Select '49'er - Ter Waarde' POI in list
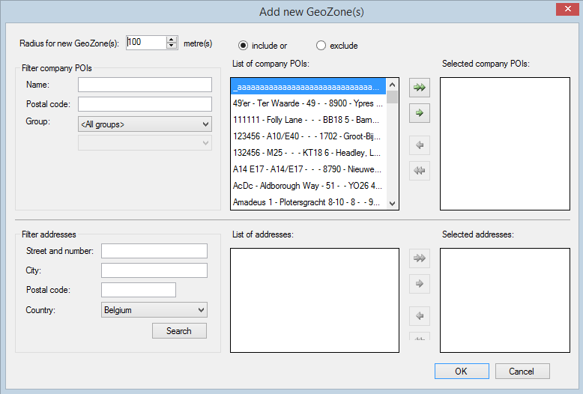The height and width of the screenshot is (394, 583). (308, 103)
